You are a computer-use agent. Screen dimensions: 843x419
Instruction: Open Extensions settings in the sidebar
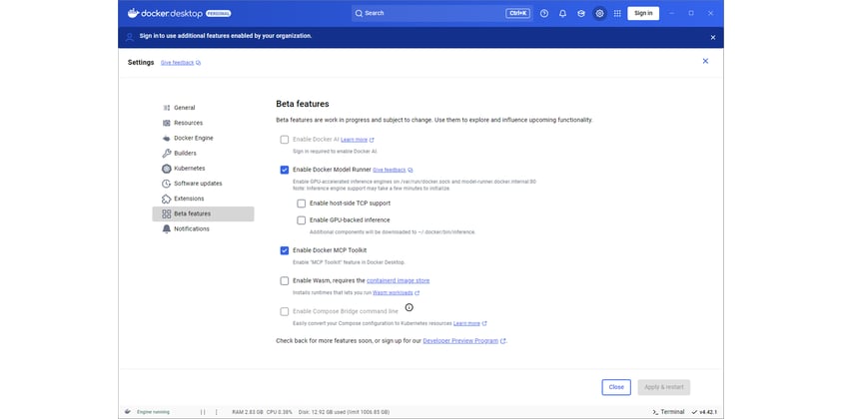coord(203,199)
